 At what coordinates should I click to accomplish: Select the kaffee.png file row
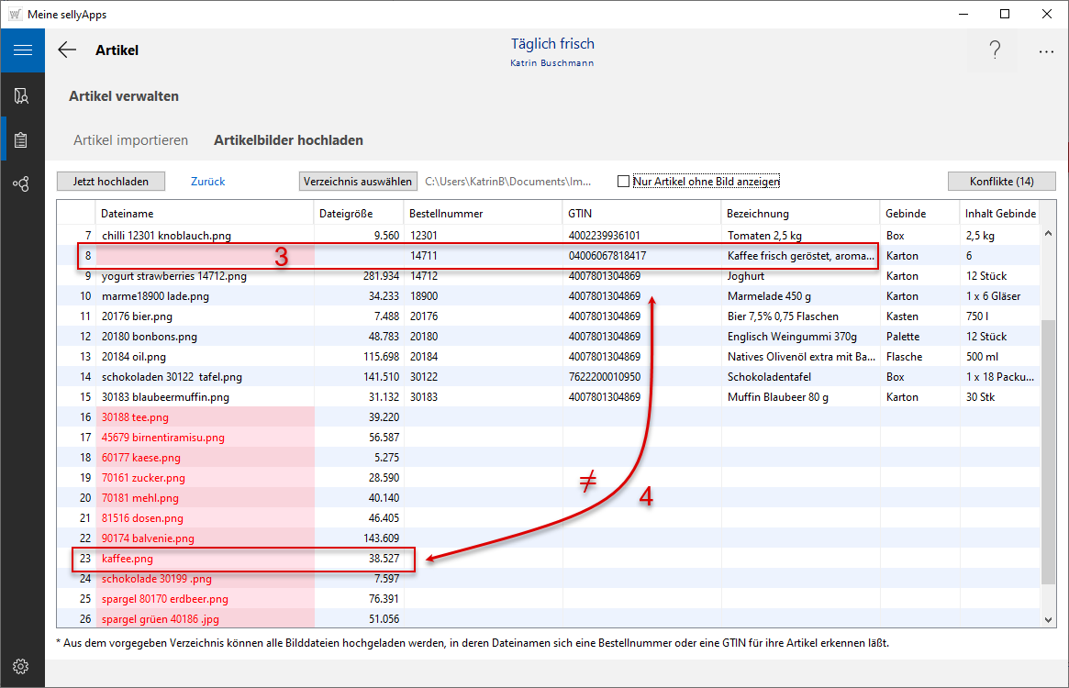coord(128,558)
